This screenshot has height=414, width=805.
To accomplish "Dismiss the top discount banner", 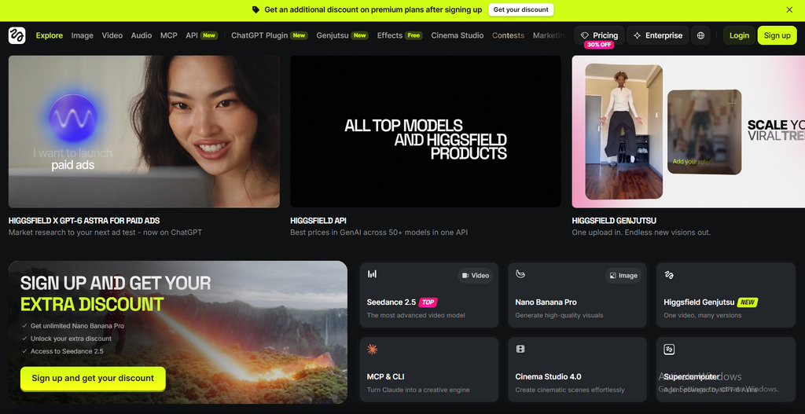I will (789, 9).
